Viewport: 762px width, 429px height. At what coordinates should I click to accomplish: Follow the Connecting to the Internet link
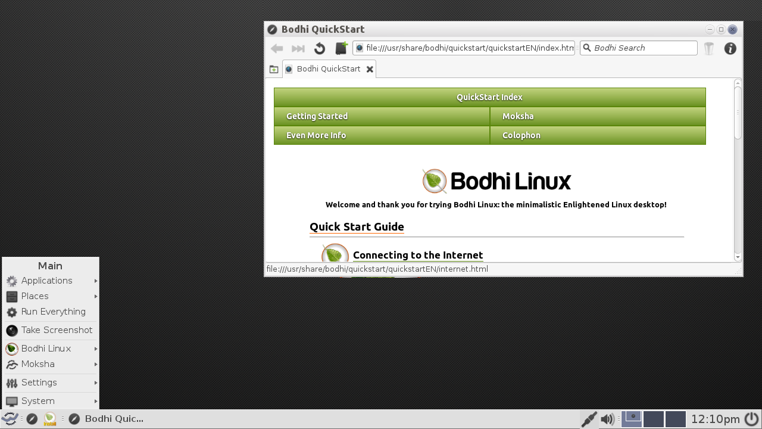click(x=418, y=255)
